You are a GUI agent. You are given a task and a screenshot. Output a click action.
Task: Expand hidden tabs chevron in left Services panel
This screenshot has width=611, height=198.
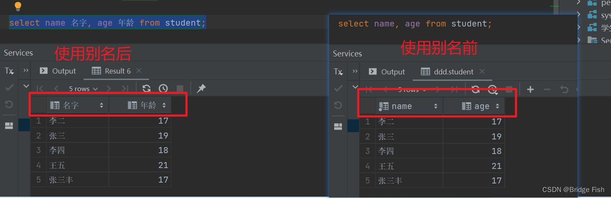pyautogui.click(x=26, y=71)
